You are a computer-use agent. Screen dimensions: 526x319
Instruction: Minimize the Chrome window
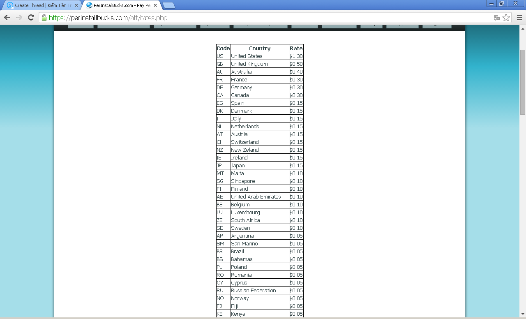(x=491, y=4)
